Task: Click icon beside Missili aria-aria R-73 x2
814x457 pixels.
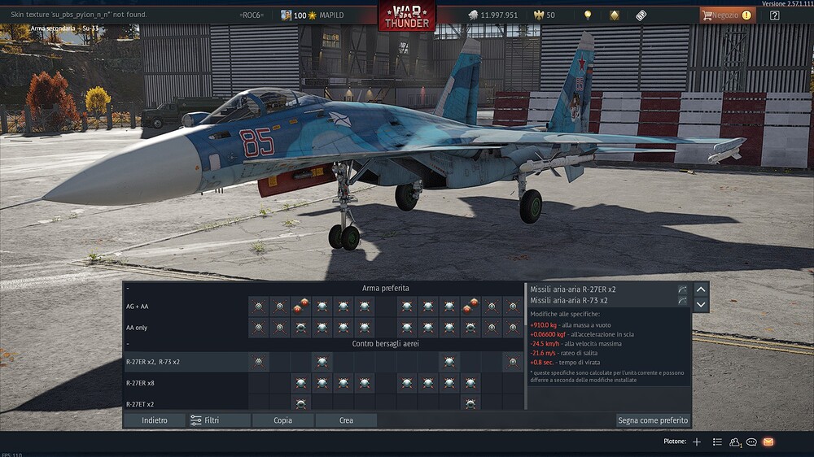Action: click(x=682, y=300)
